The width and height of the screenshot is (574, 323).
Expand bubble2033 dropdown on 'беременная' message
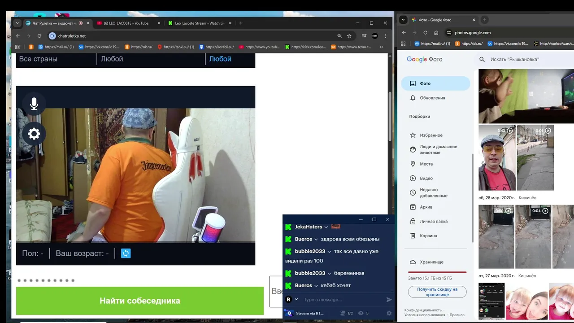[x=329, y=273]
